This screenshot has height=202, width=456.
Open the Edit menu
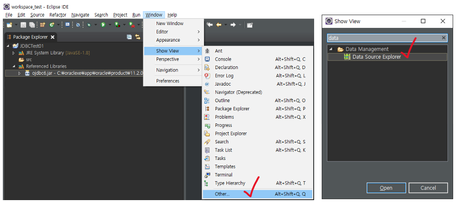21,15
